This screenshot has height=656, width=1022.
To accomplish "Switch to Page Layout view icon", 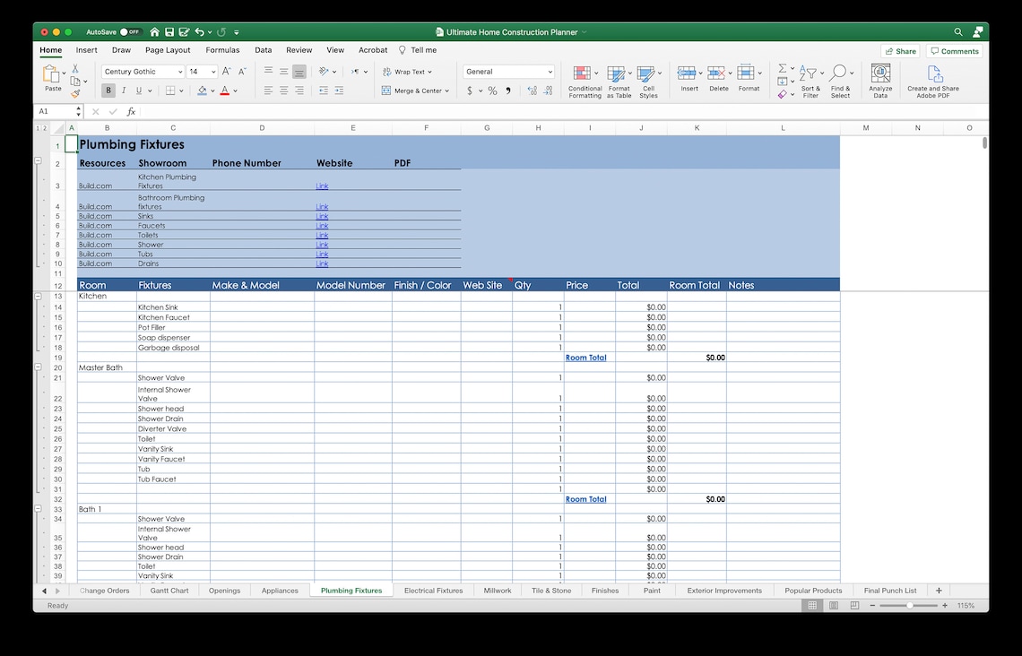I will click(x=834, y=606).
